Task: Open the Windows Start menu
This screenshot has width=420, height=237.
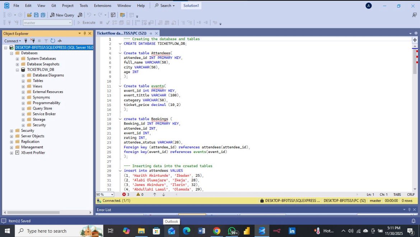Action: tap(7, 231)
